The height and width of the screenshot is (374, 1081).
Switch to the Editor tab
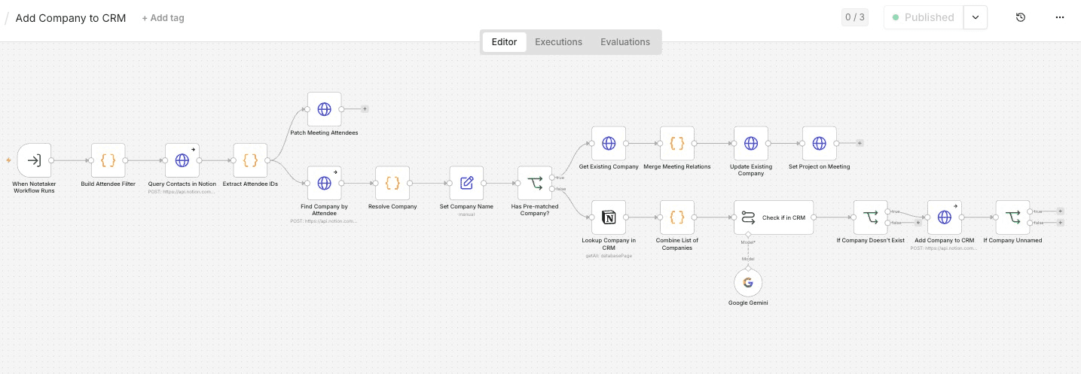[x=504, y=42]
